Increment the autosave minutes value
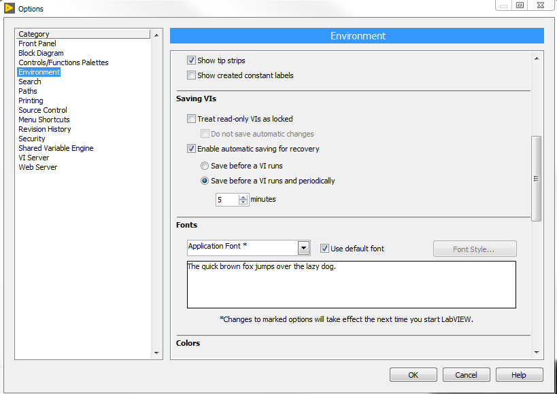The width and height of the screenshot is (557, 394). [243, 197]
